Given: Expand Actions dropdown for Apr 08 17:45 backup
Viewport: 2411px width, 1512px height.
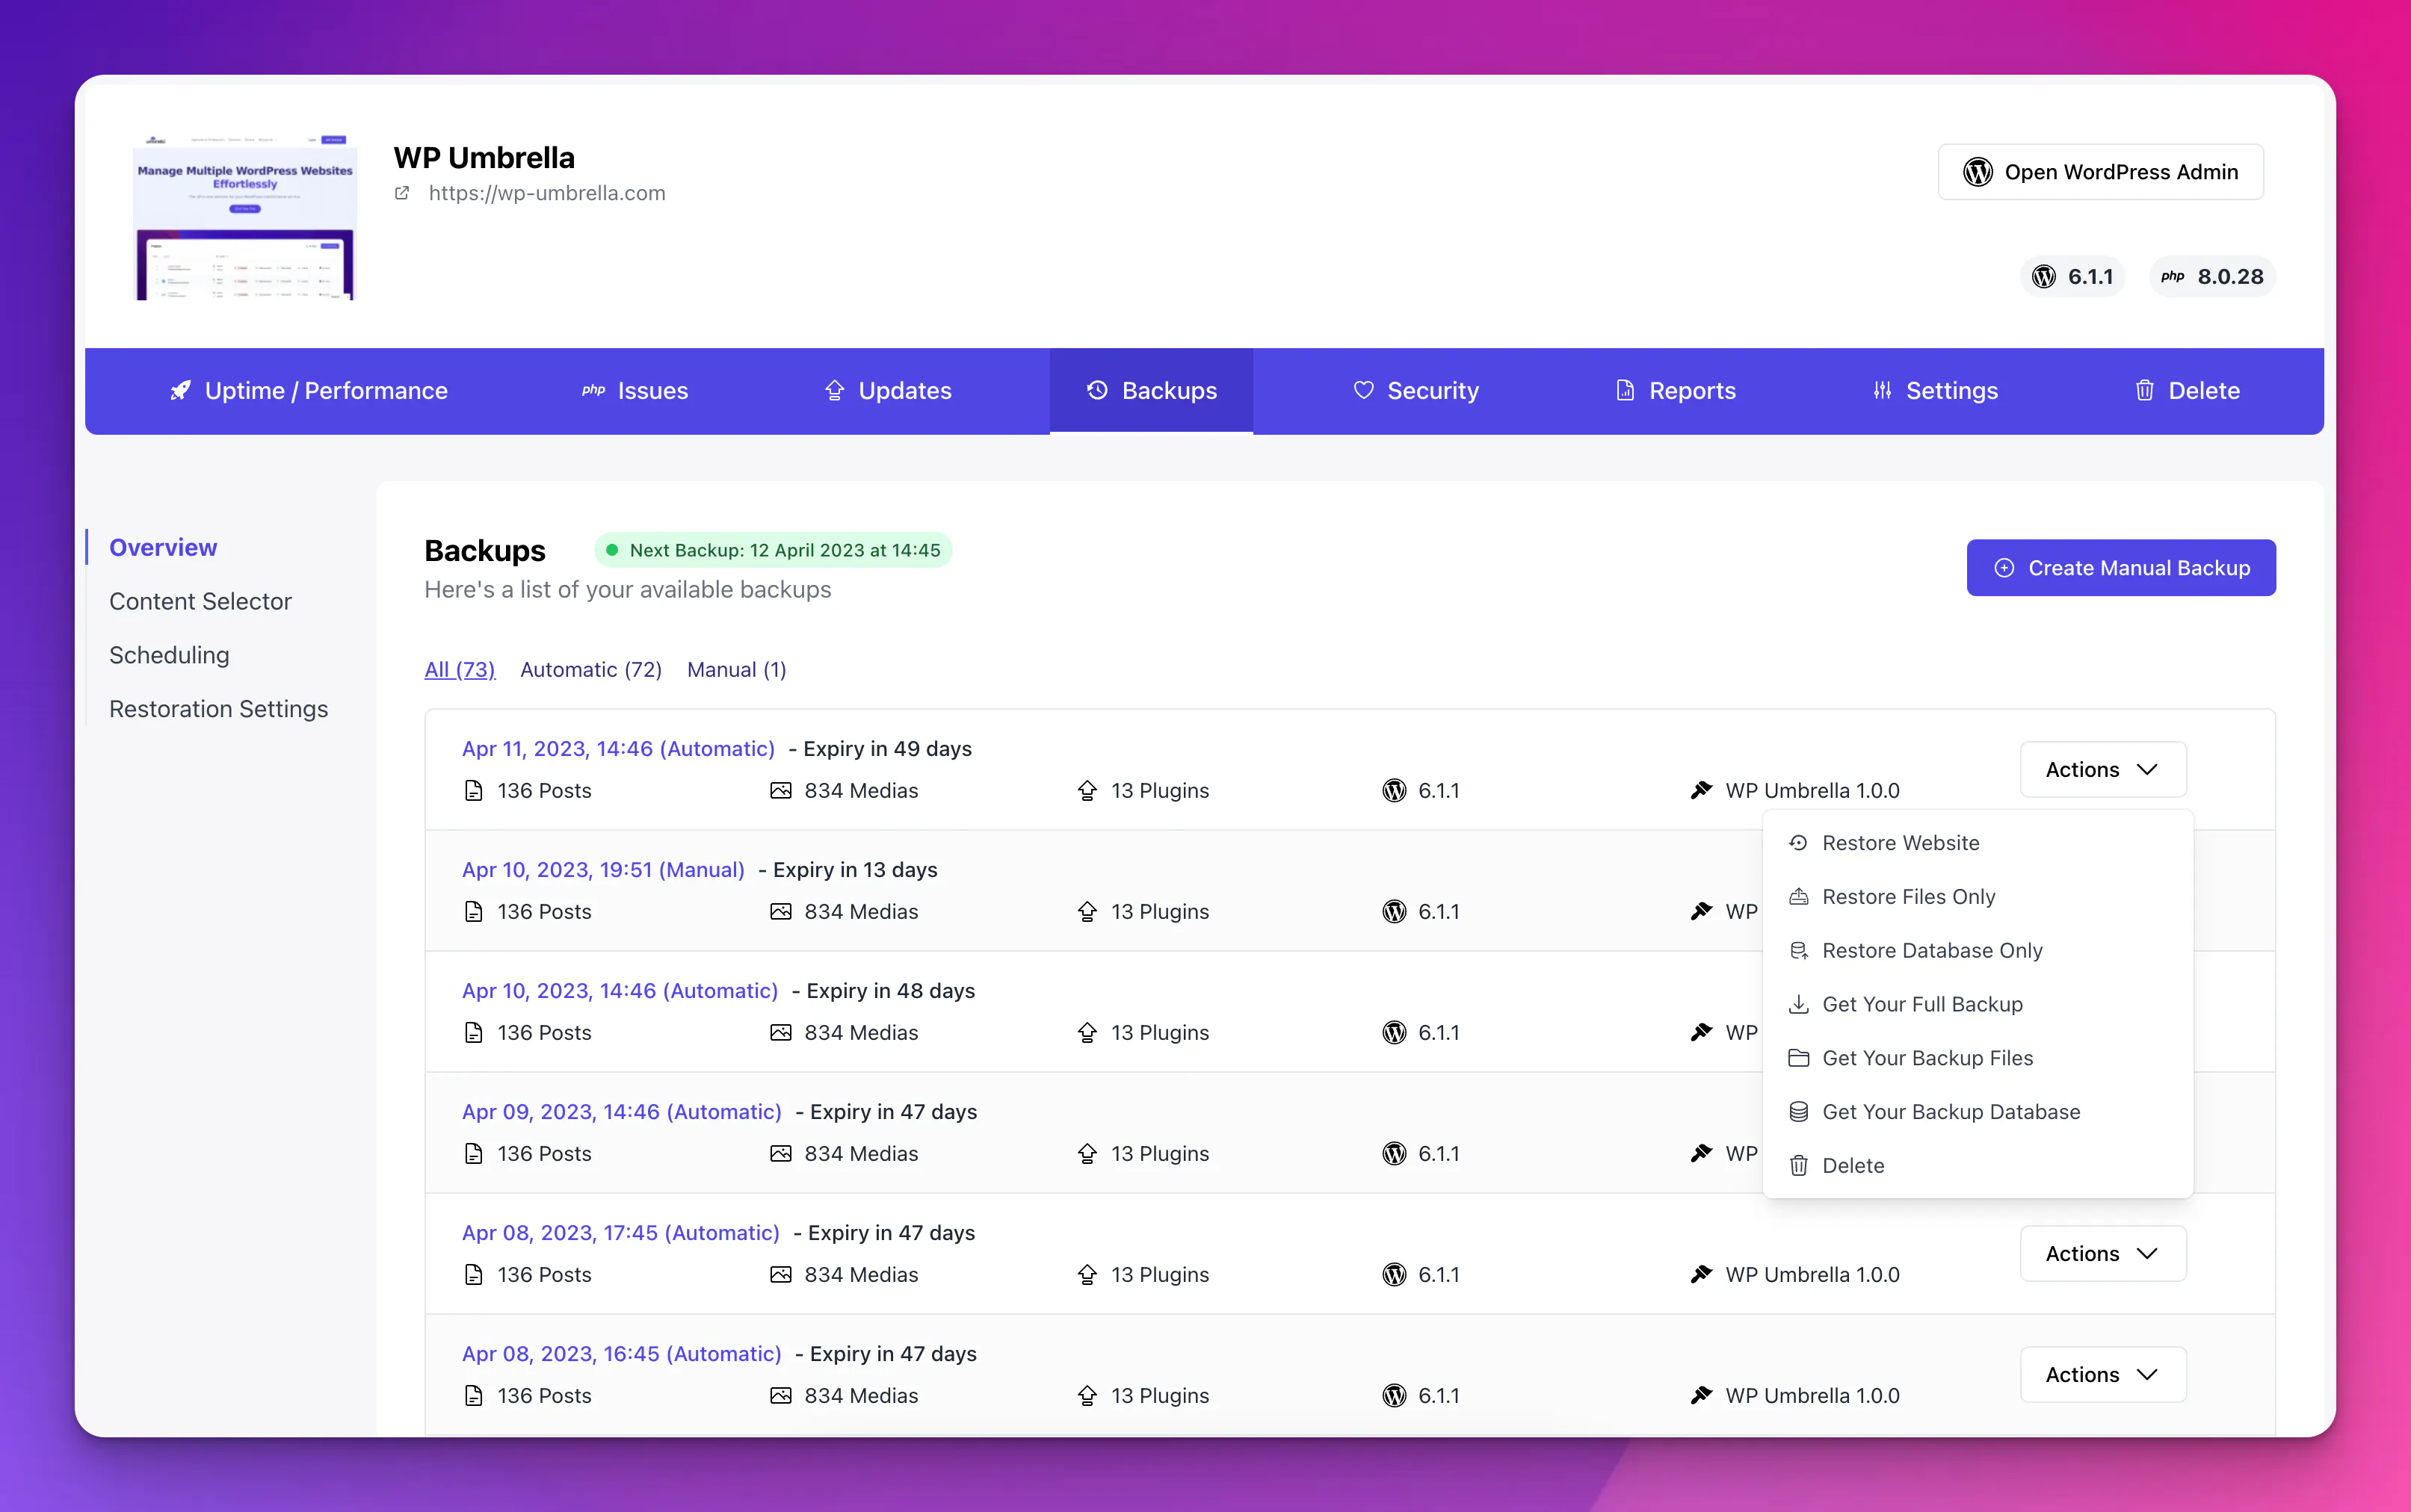Looking at the screenshot, I should click(2103, 1254).
